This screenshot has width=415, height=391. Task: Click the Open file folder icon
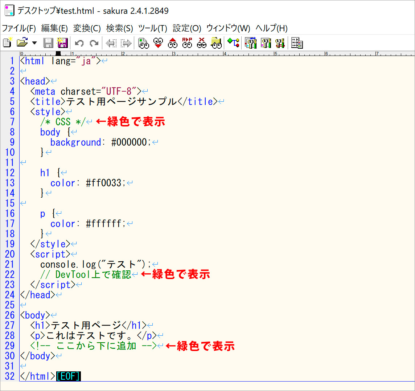click(22, 43)
